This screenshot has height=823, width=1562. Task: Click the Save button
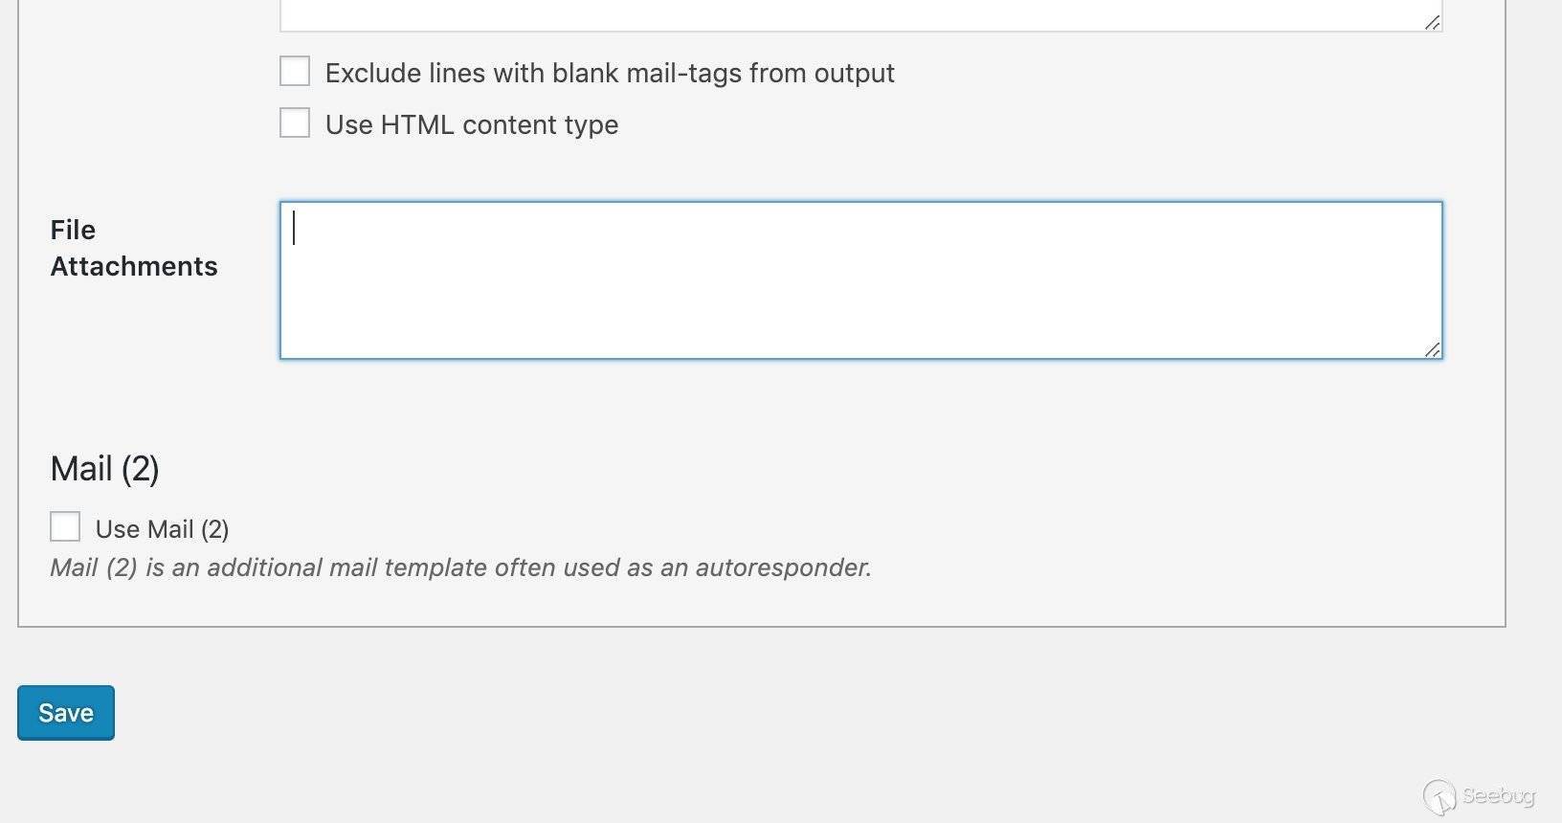[66, 713]
